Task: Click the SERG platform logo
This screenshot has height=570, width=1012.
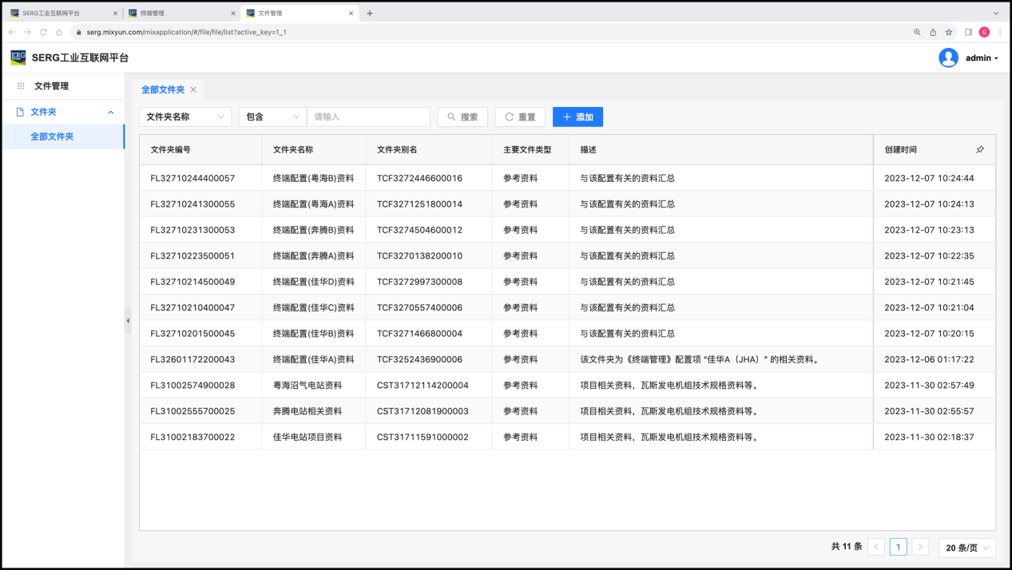Action: point(18,57)
